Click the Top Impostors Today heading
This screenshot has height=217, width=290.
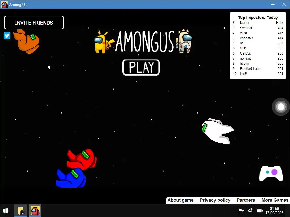click(x=258, y=18)
